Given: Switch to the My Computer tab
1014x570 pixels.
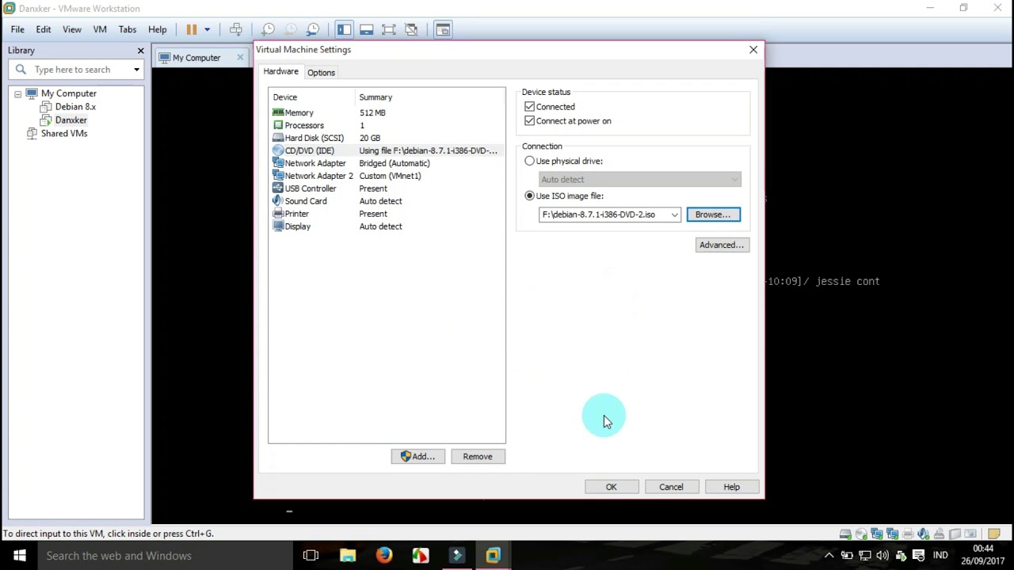Looking at the screenshot, I should pos(196,58).
